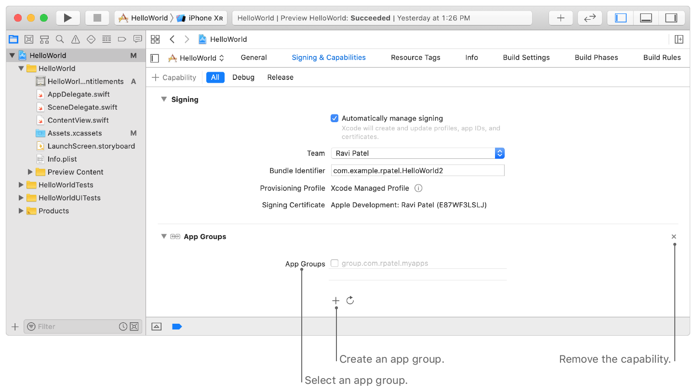The width and height of the screenshot is (696, 392).
Task: Switch to the General tab
Action: coord(254,57)
